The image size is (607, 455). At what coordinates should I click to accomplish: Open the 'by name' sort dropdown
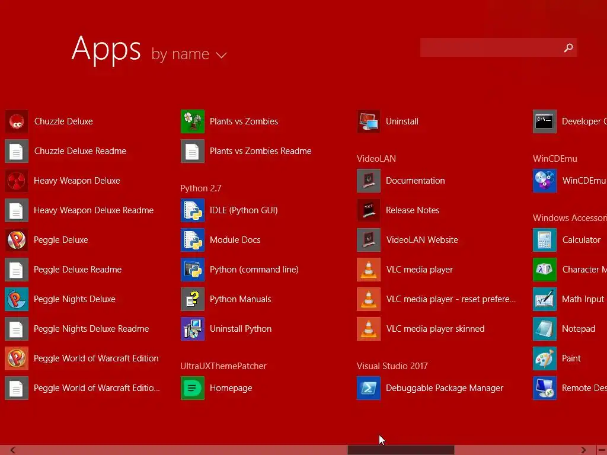click(189, 55)
